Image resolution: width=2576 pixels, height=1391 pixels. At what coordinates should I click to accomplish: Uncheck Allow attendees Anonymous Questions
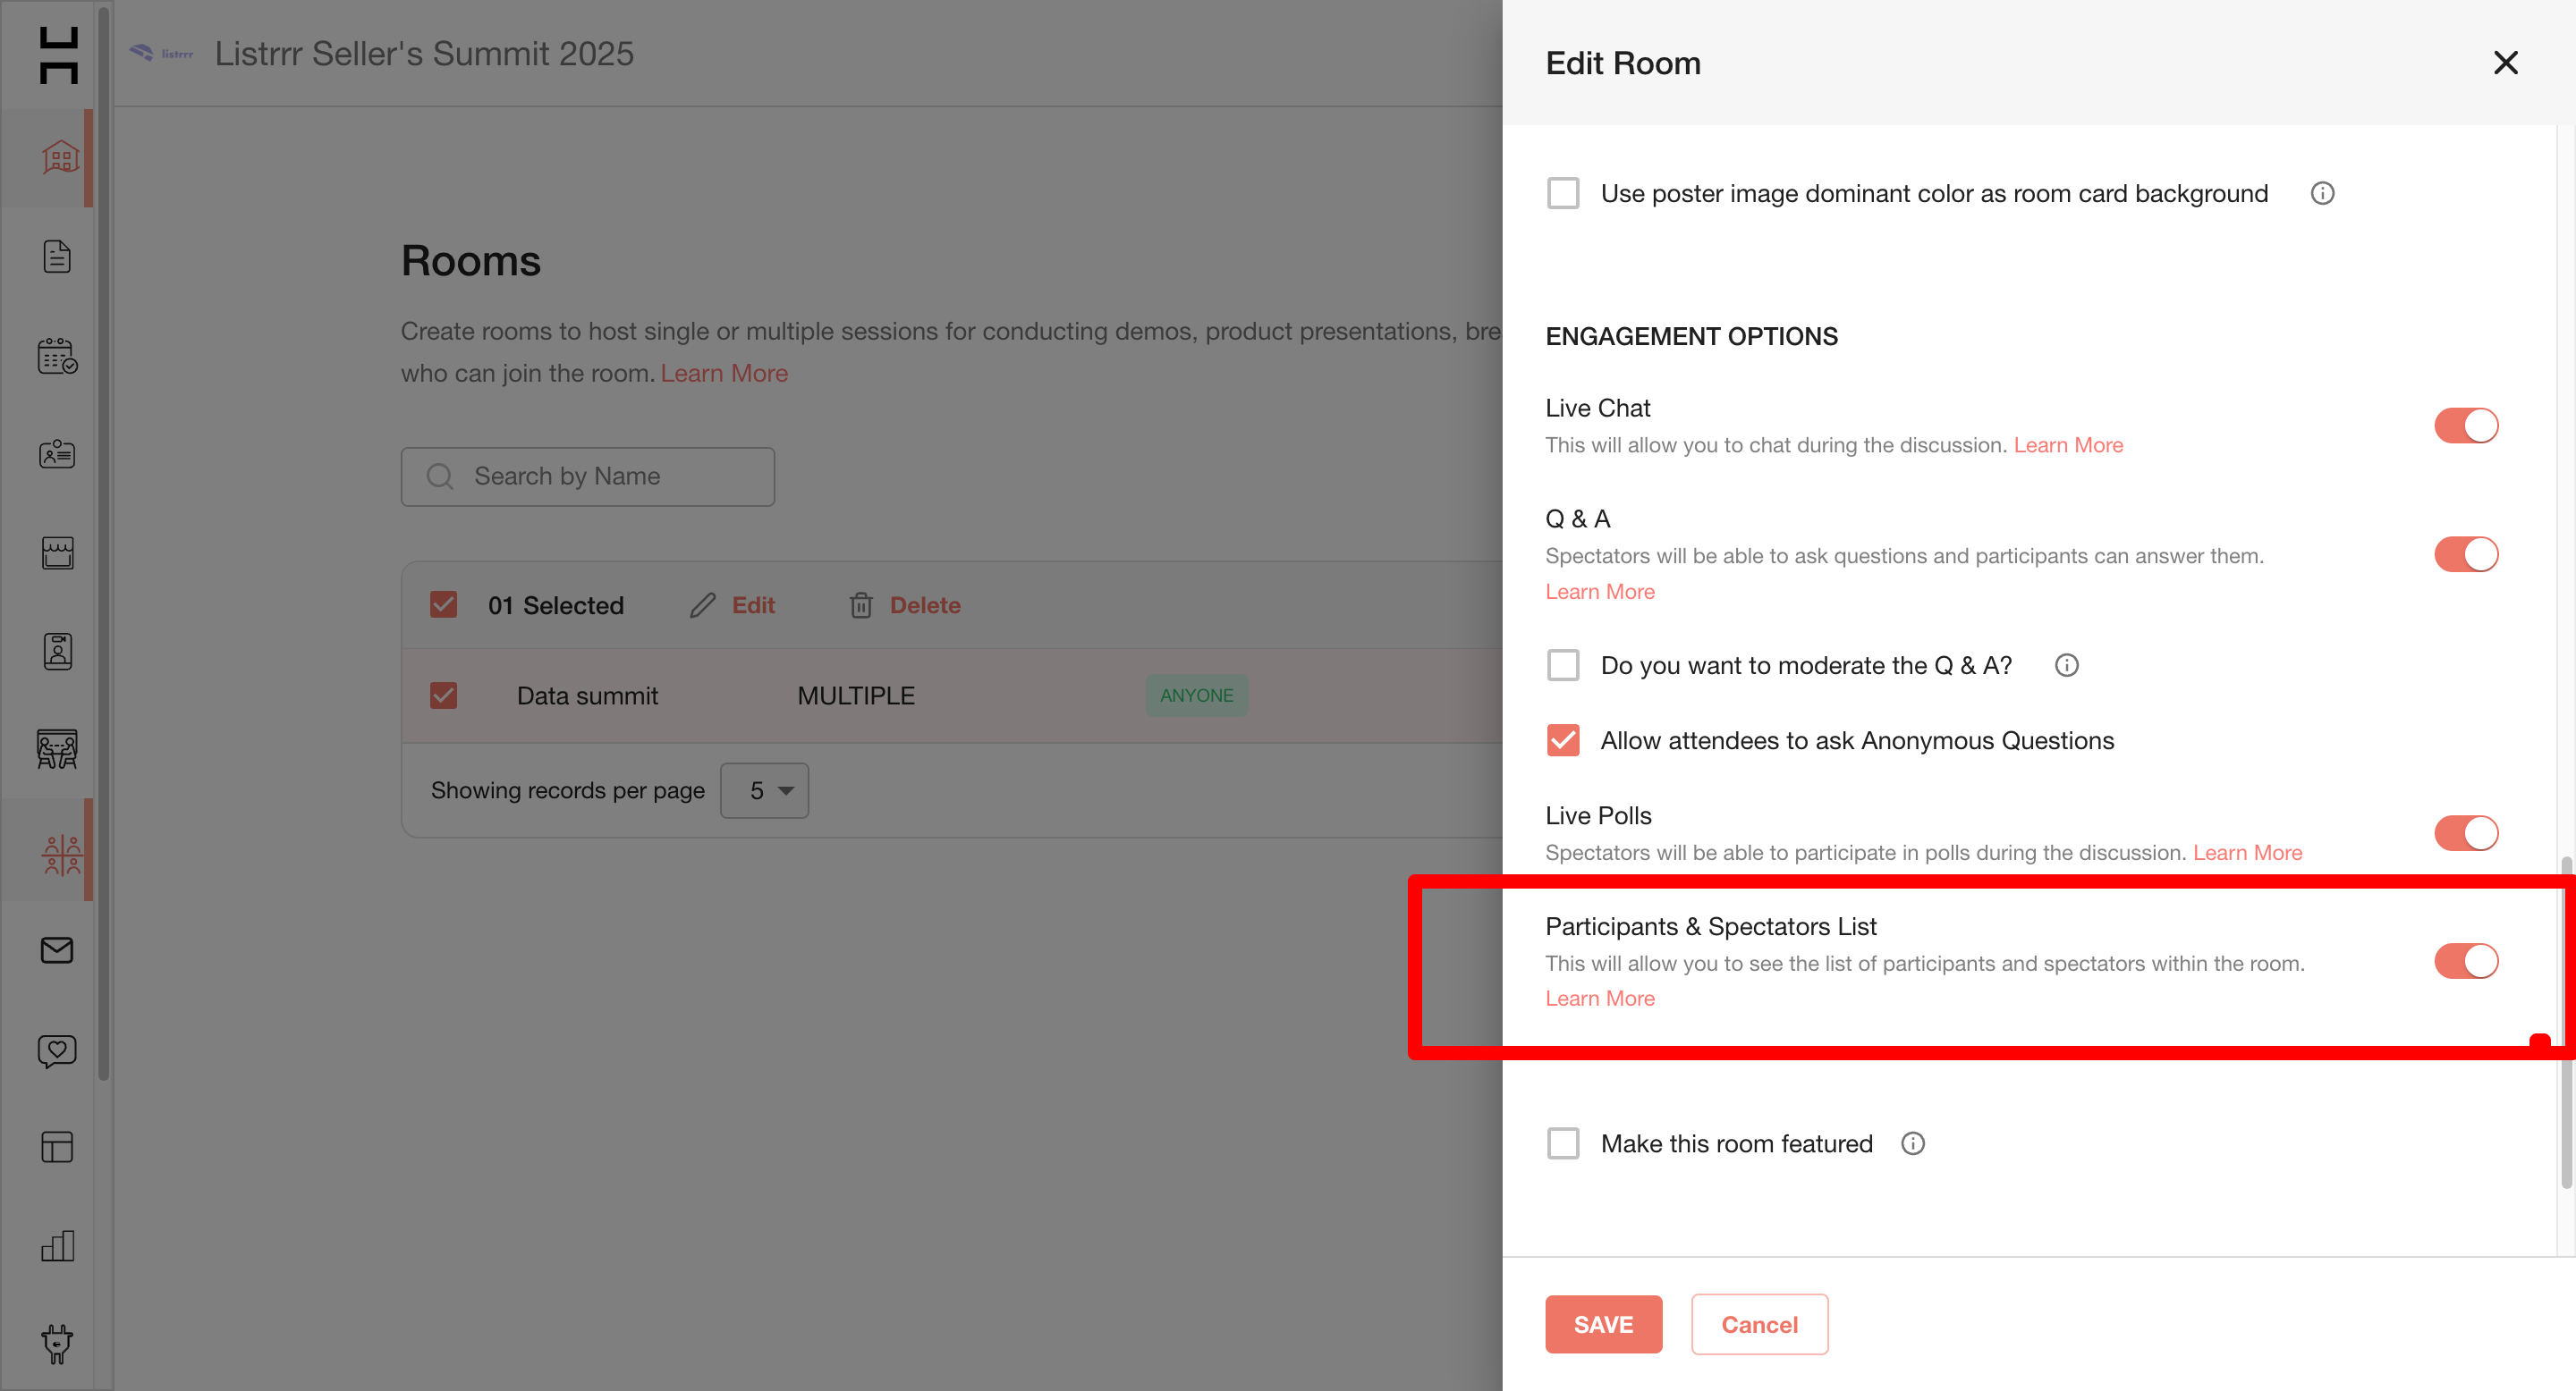pos(1563,740)
